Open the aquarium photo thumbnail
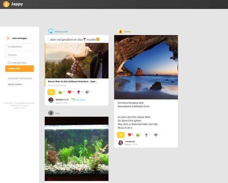This screenshot has height=183, width=228. tap(76, 149)
